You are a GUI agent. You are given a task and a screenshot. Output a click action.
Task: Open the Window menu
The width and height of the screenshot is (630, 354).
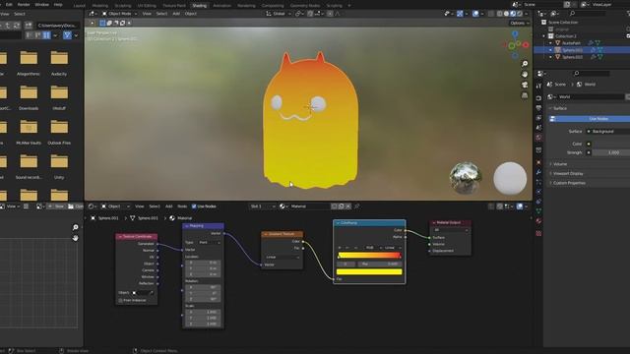[41, 4]
